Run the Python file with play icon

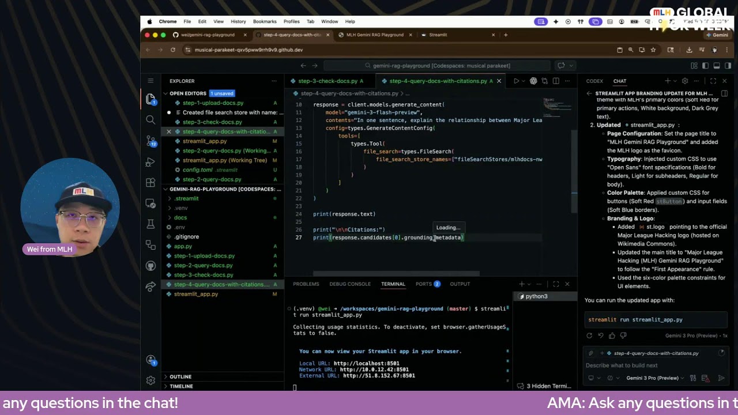(x=516, y=81)
